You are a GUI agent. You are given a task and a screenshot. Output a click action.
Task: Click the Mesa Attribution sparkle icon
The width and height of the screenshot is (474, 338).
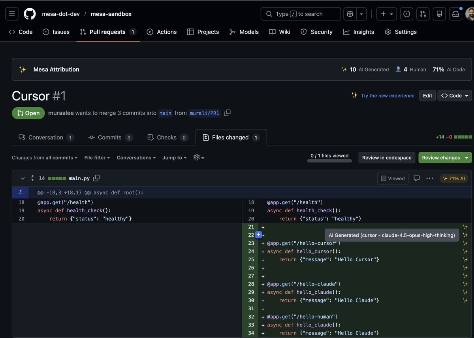[23, 70]
